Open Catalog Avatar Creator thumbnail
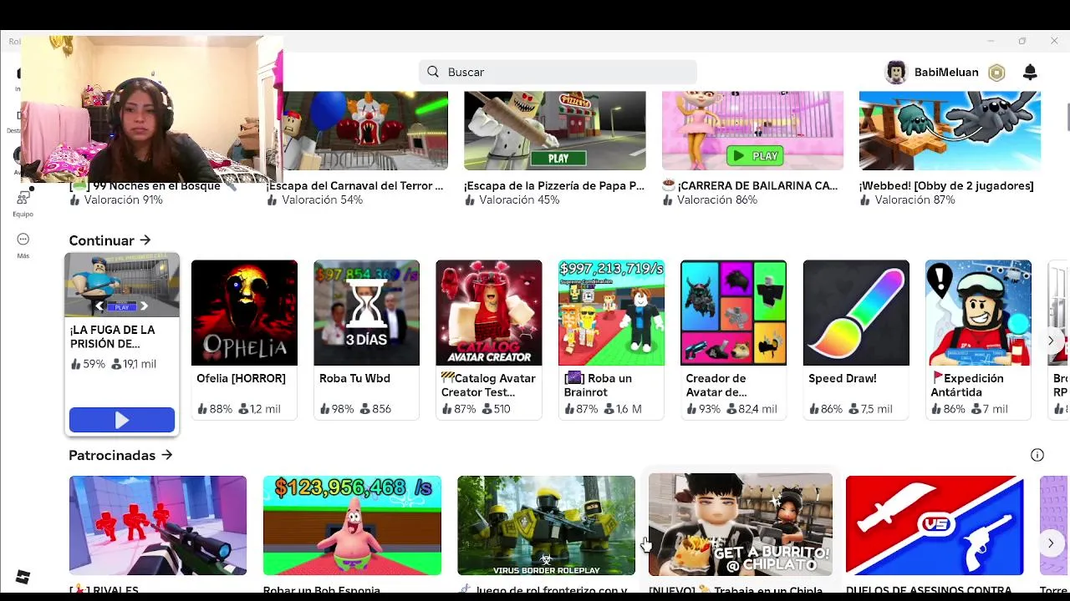The width and height of the screenshot is (1070, 601). point(489,313)
